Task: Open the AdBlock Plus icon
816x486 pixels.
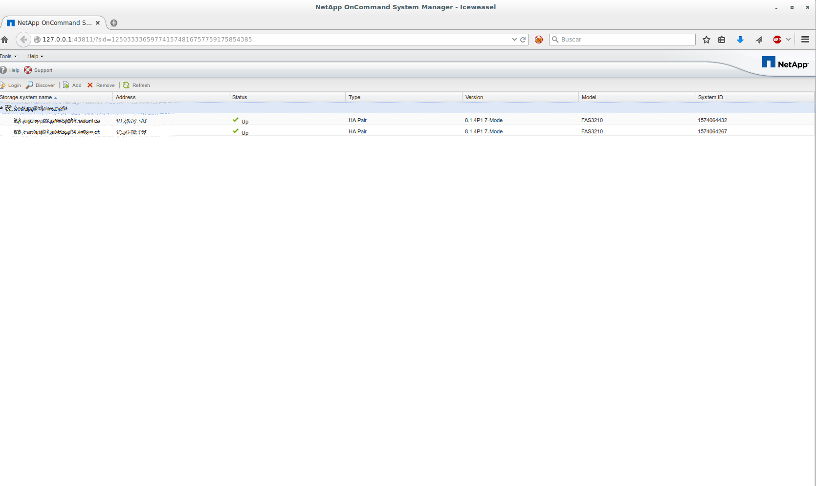Action: click(777, 40)
